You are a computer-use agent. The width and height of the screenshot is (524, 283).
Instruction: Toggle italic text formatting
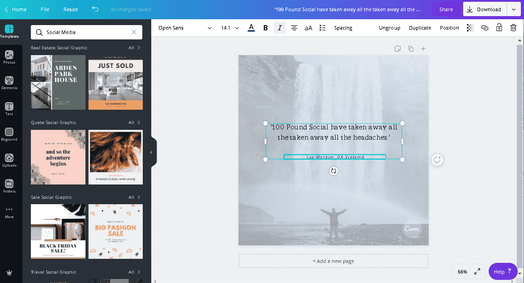[x=280, y=28]
